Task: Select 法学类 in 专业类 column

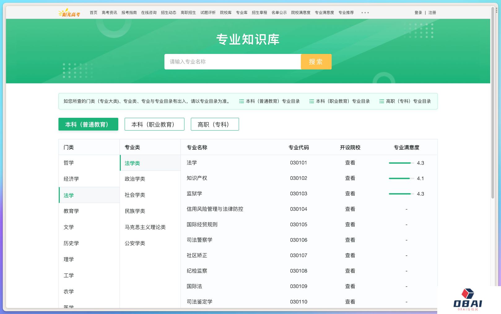Action: click(150, 163)
